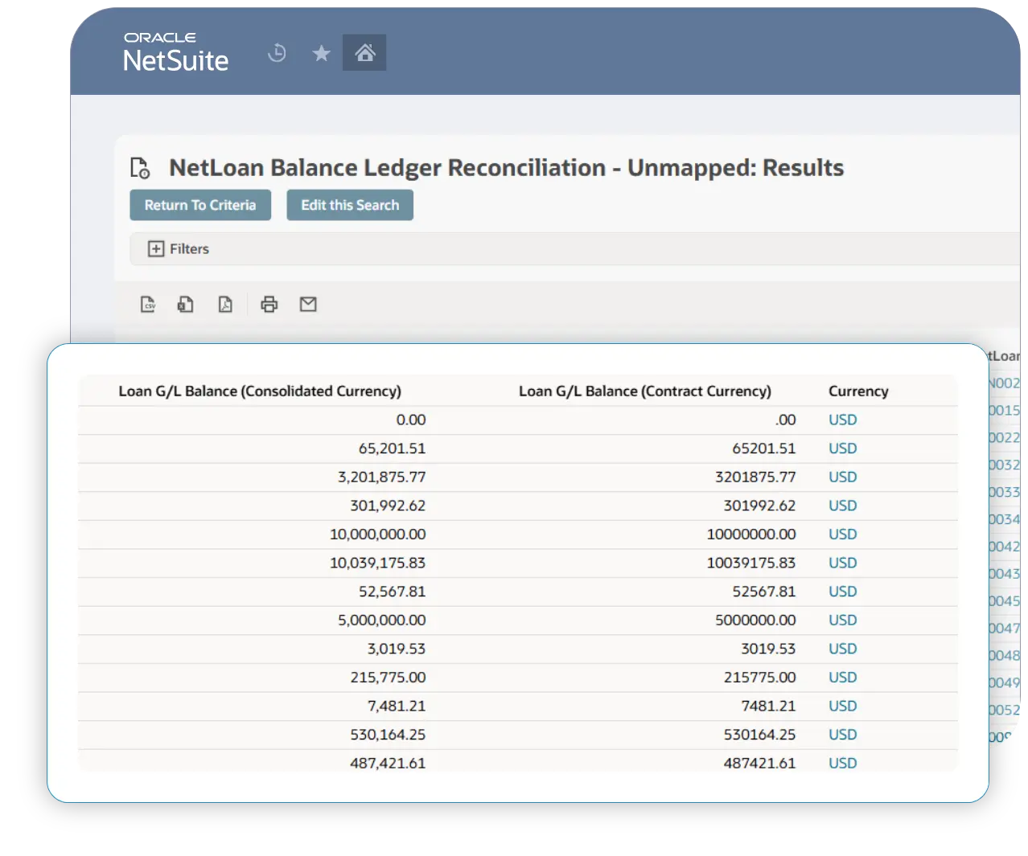Click the saved search document icon beside title
Screen dimensions: 1028x856
140,167
